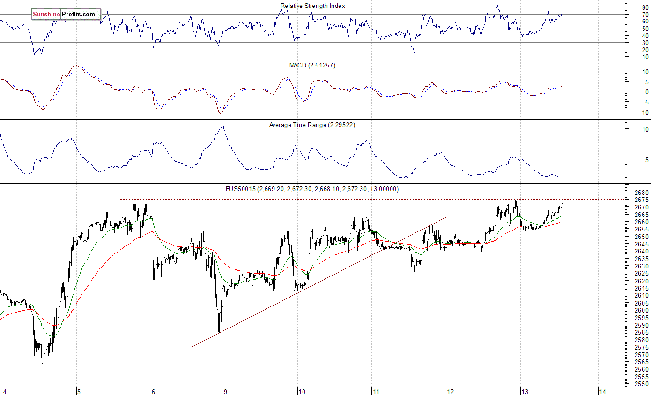
Task: Click the 2550 price axis value
Action: [x=642, y=384]
